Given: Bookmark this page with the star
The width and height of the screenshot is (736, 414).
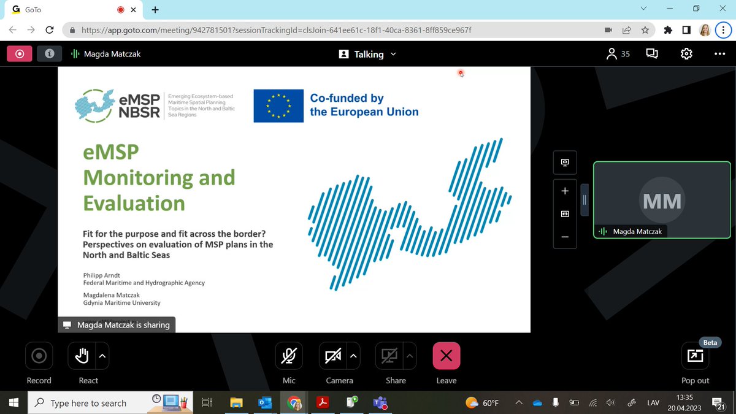Looking at the screenshot, I should pos(645,29).
